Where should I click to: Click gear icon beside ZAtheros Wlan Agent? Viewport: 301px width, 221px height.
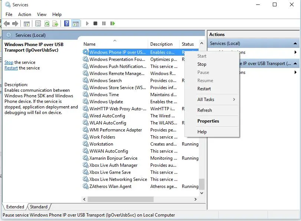86,186
